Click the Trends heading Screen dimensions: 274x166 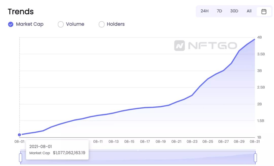click(x=21, y=12)
